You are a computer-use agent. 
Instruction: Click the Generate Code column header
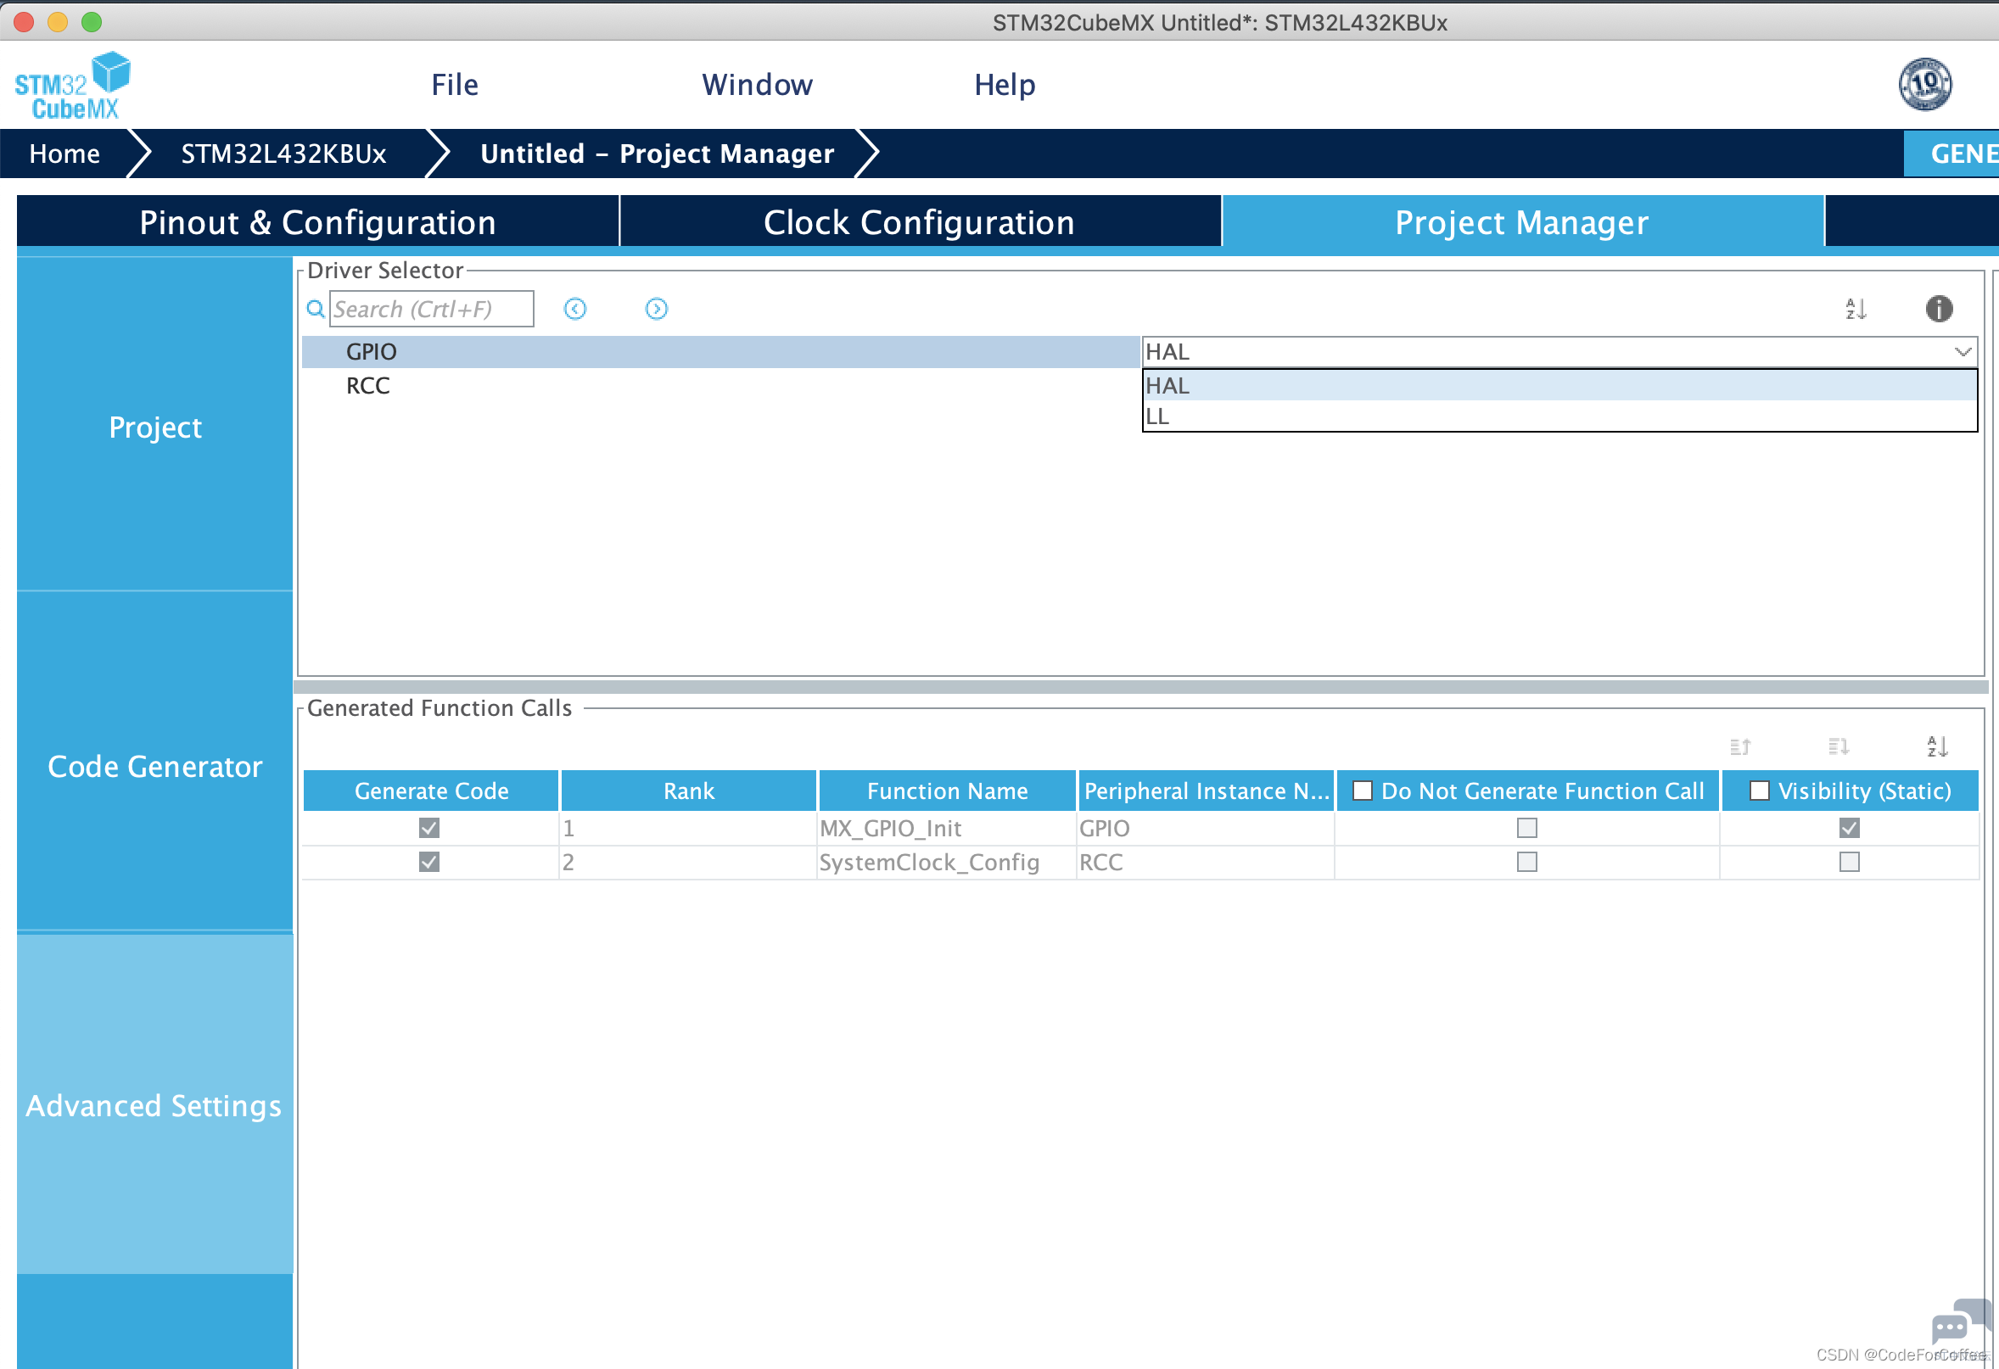tap(431, 791)
